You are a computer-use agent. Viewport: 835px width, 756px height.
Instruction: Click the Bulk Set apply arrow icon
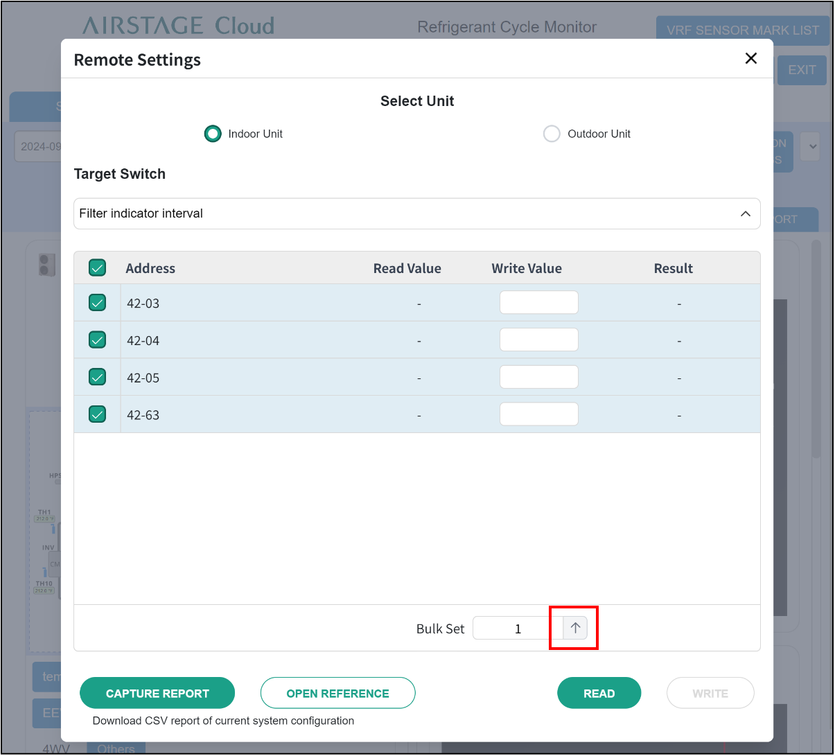tap(575, 628)
